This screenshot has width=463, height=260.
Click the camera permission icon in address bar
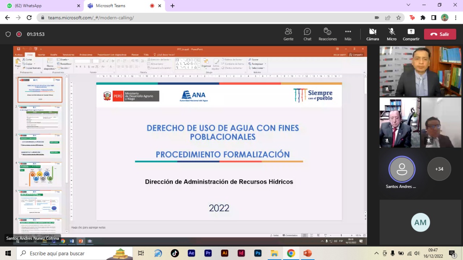click(x=377, y=18)
